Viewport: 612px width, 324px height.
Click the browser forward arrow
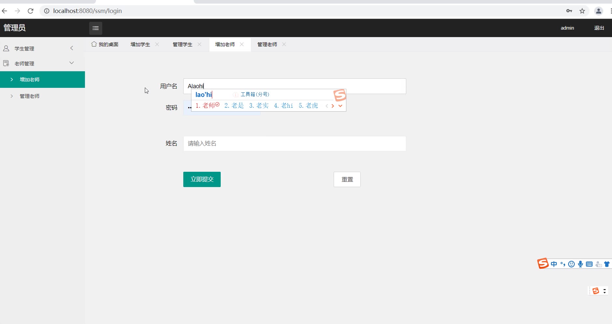[x=18, y=11]
